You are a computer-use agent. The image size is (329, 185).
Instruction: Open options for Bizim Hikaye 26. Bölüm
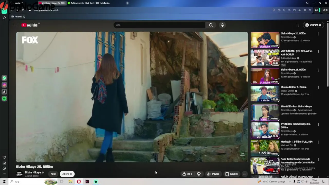coord(318,34)
